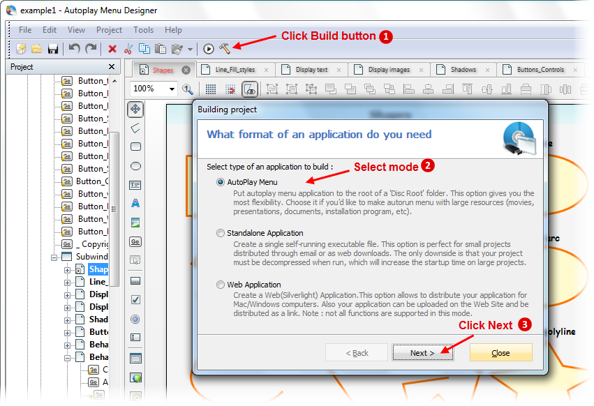Select the Go button tool in the palette
This screenshot has width=594, height=406.
[x=135, y=241]
